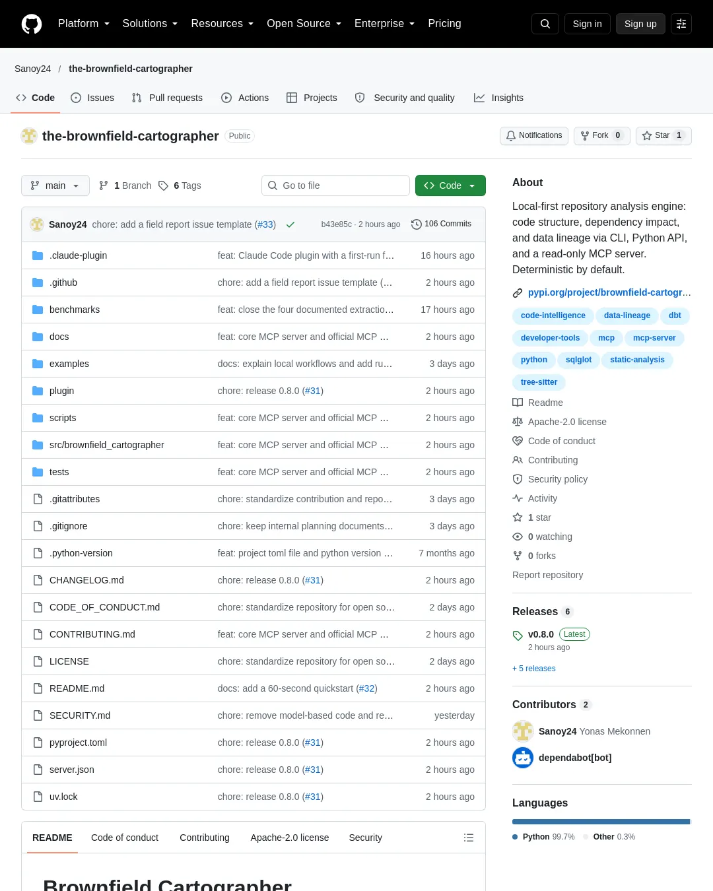
Task: Open the Sanoy24 owner breadcrumb link
Action: (x=33, y=69)
